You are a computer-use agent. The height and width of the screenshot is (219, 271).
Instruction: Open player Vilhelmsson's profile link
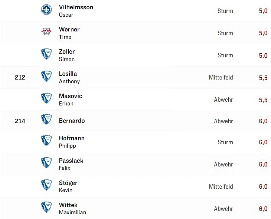click(76, 7)
